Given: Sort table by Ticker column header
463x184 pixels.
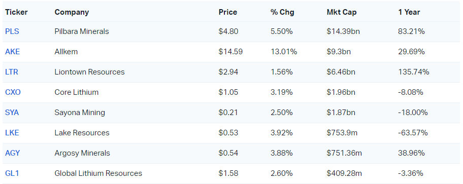Looking at the screenshot, I should coord(16,12).
